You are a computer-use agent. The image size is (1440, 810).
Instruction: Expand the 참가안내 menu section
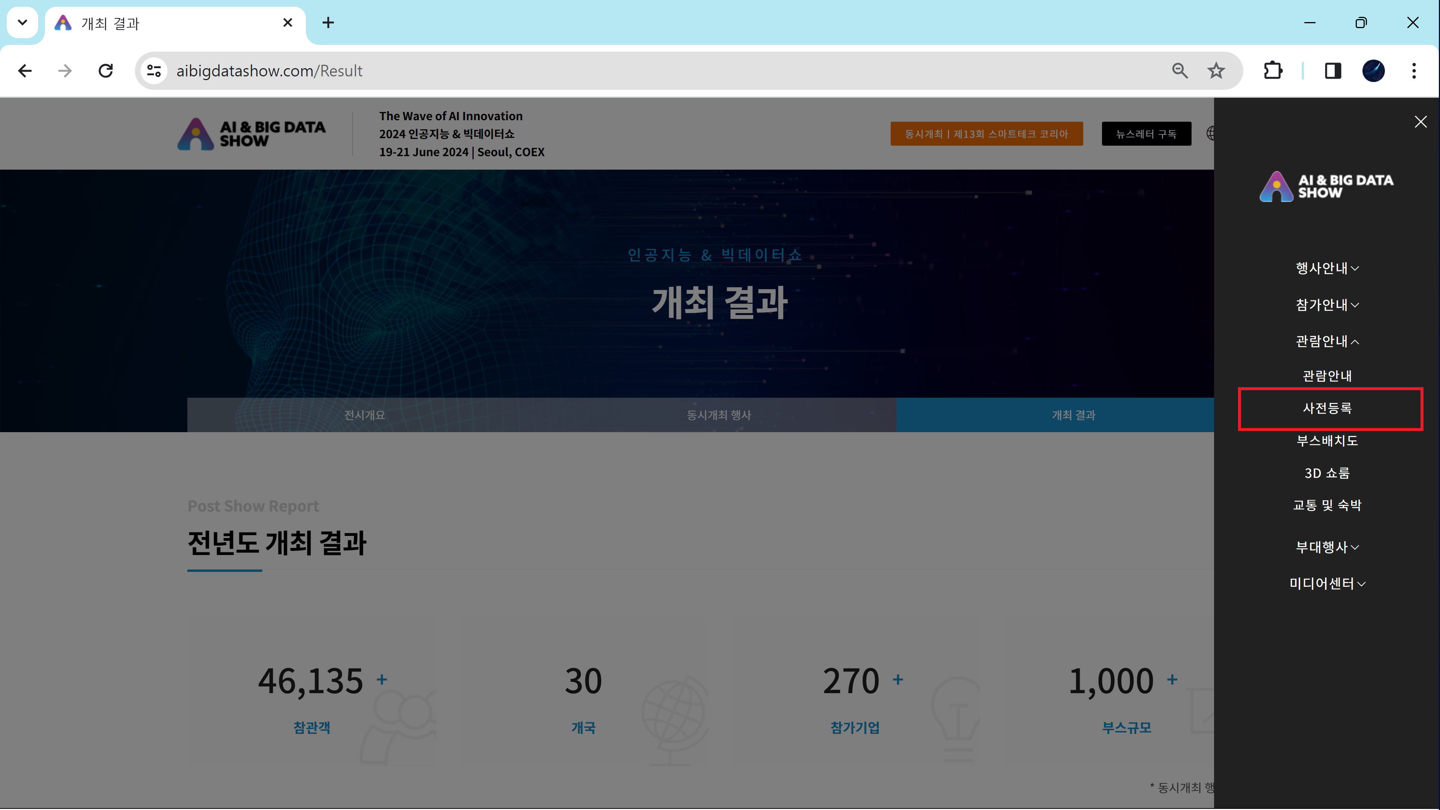pyautogui.click(x=1327, y=305)
